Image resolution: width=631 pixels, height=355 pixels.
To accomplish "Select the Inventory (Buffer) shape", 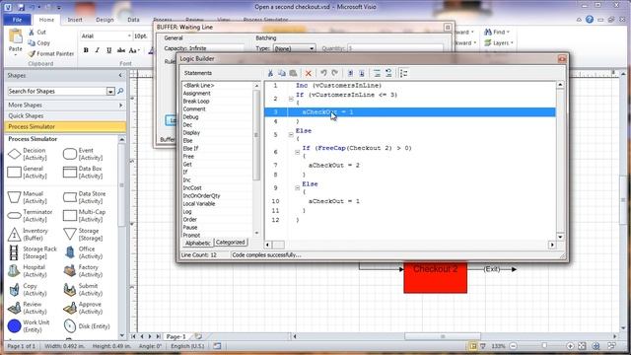I will pyautogui.click(x=29, y=235).
